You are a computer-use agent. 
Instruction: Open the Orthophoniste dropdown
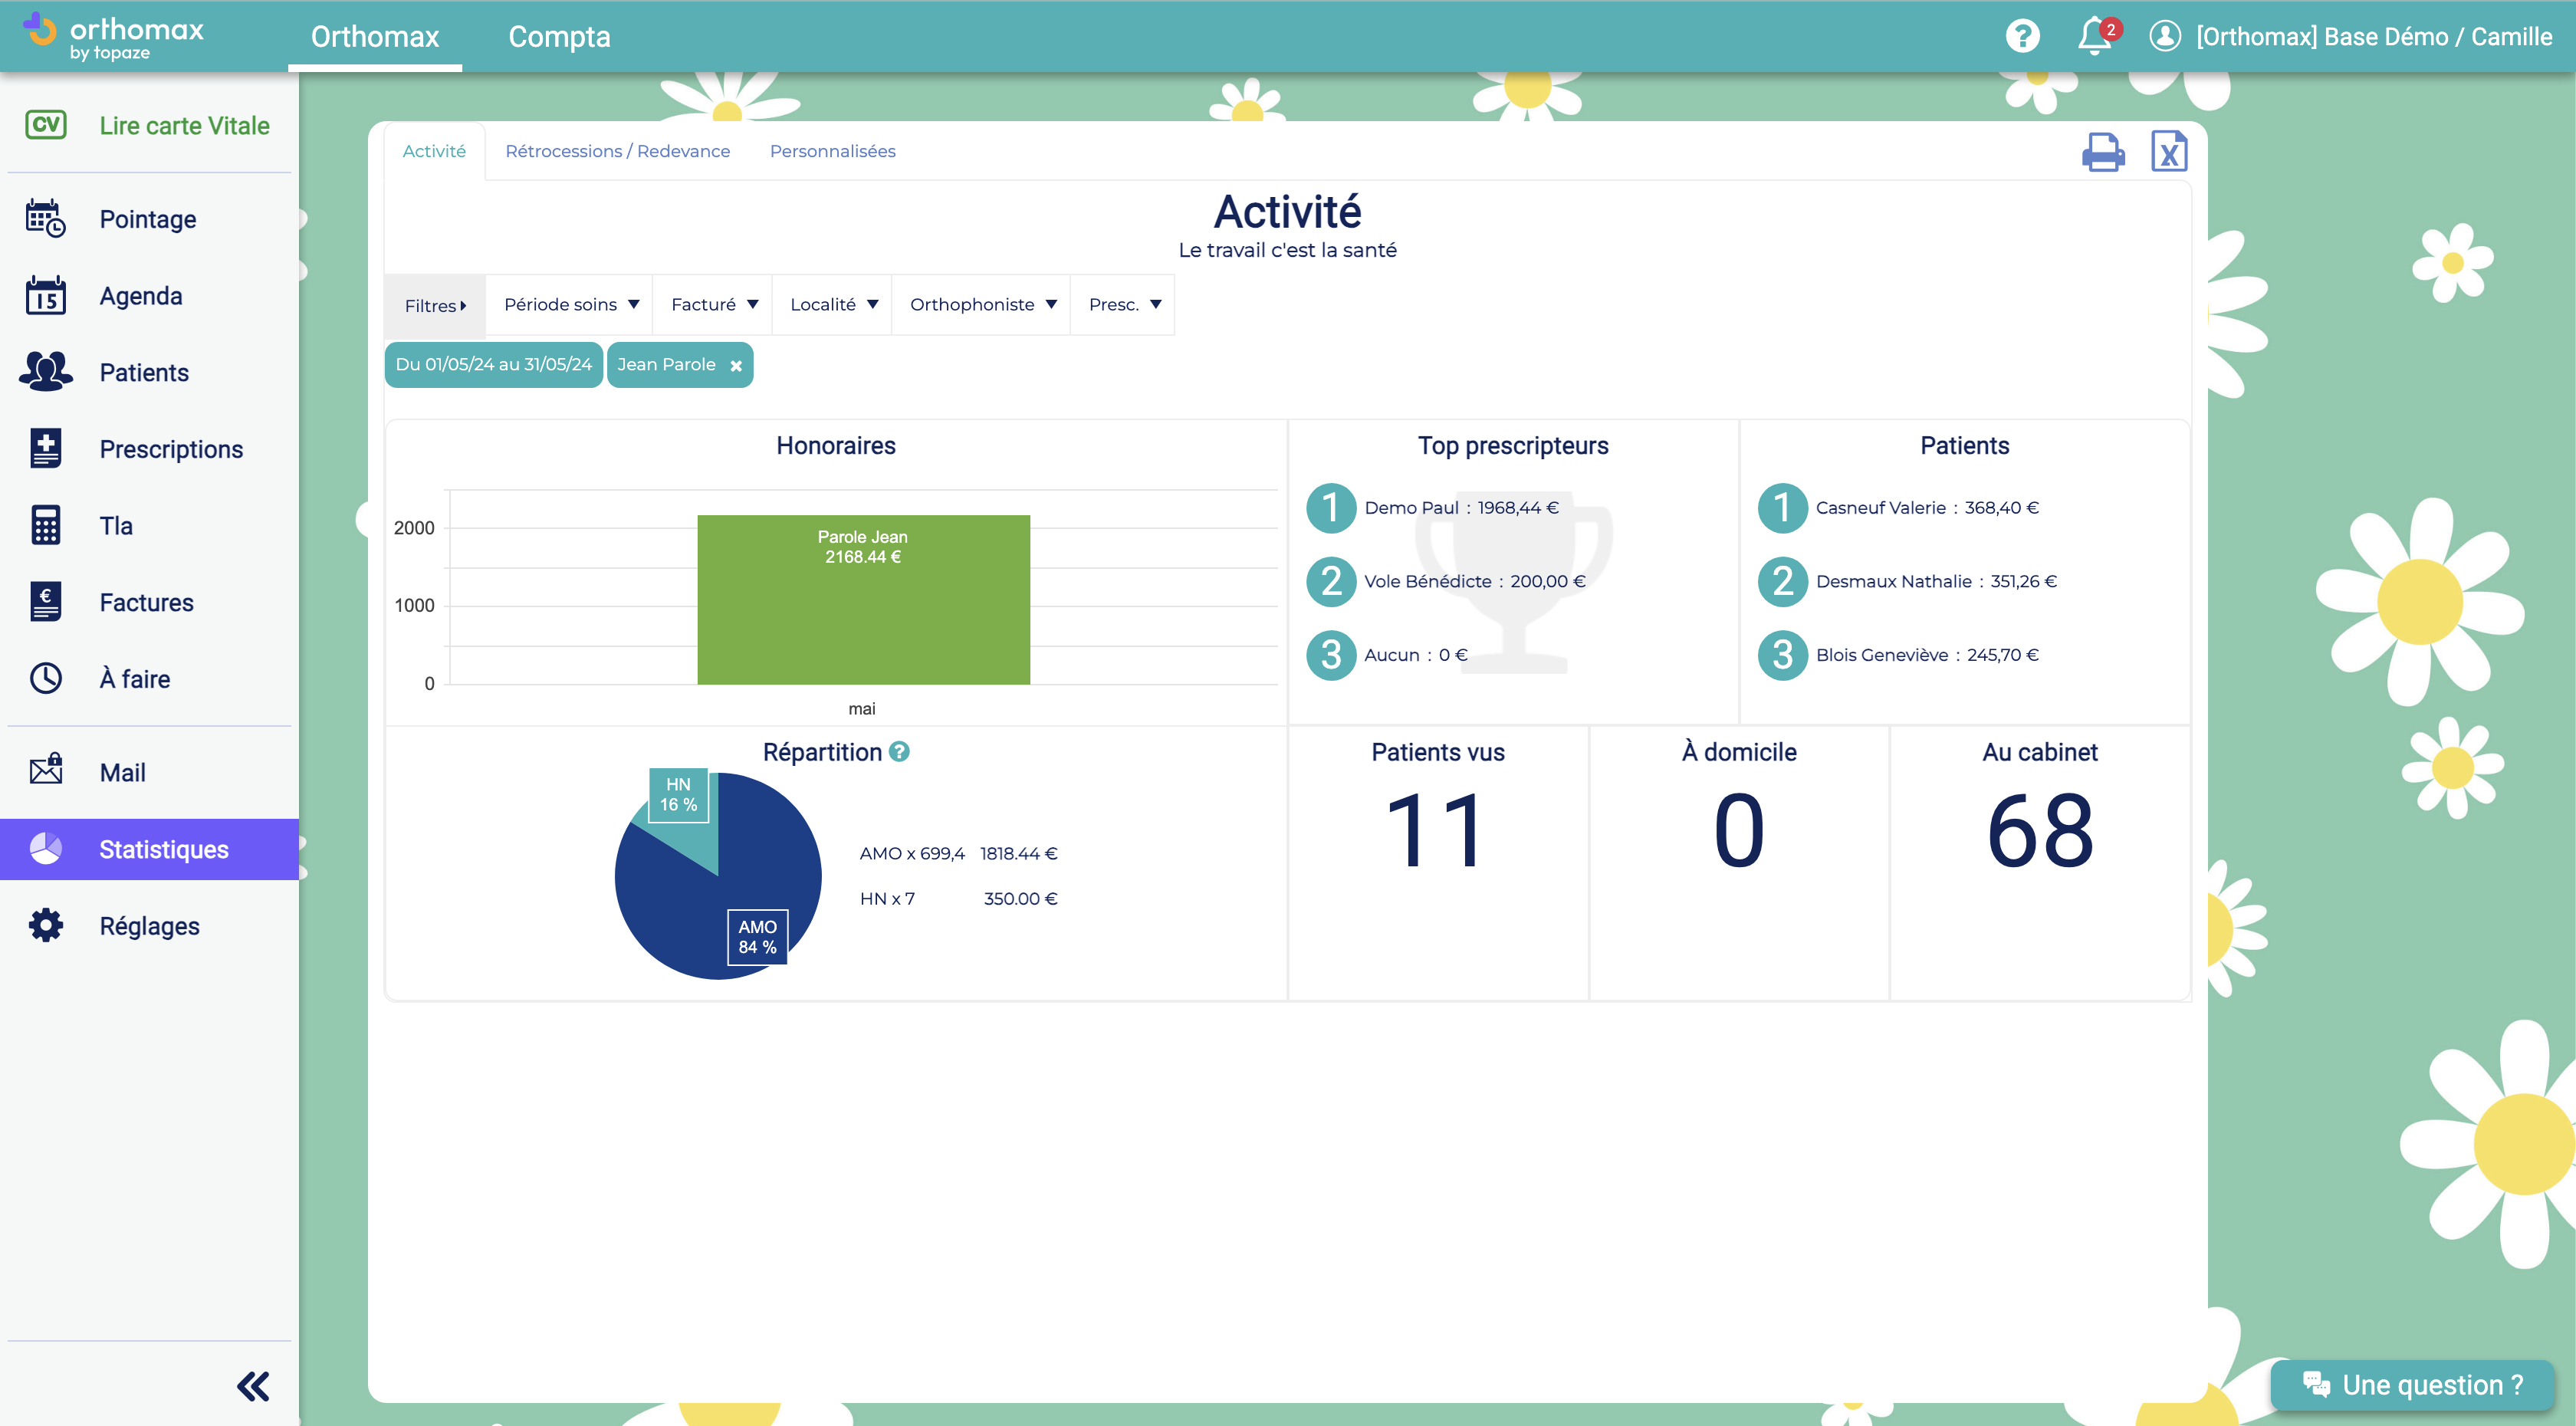(982, 304)
